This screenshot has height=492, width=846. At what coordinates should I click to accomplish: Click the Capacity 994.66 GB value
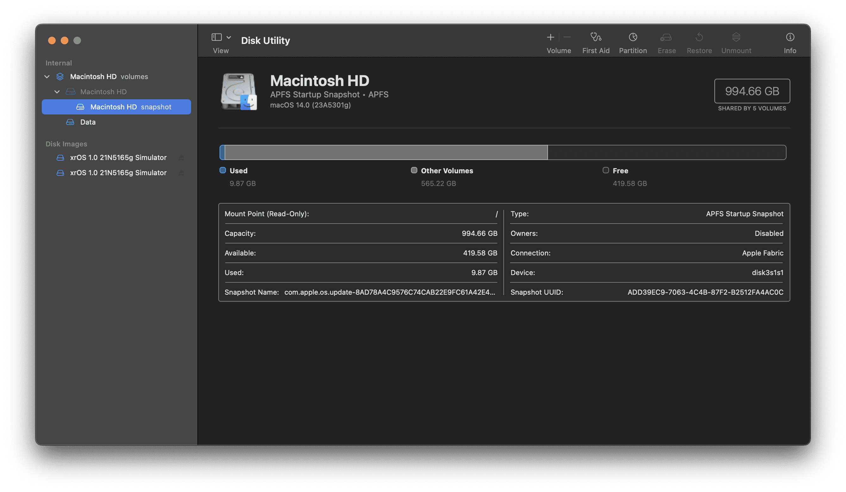point(479,233)
